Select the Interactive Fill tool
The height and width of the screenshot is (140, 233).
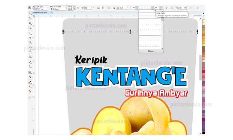click(30, 87)
